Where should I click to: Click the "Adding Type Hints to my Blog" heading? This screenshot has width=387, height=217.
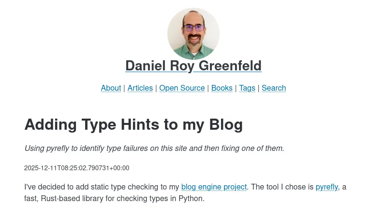(x=134, y=124)
